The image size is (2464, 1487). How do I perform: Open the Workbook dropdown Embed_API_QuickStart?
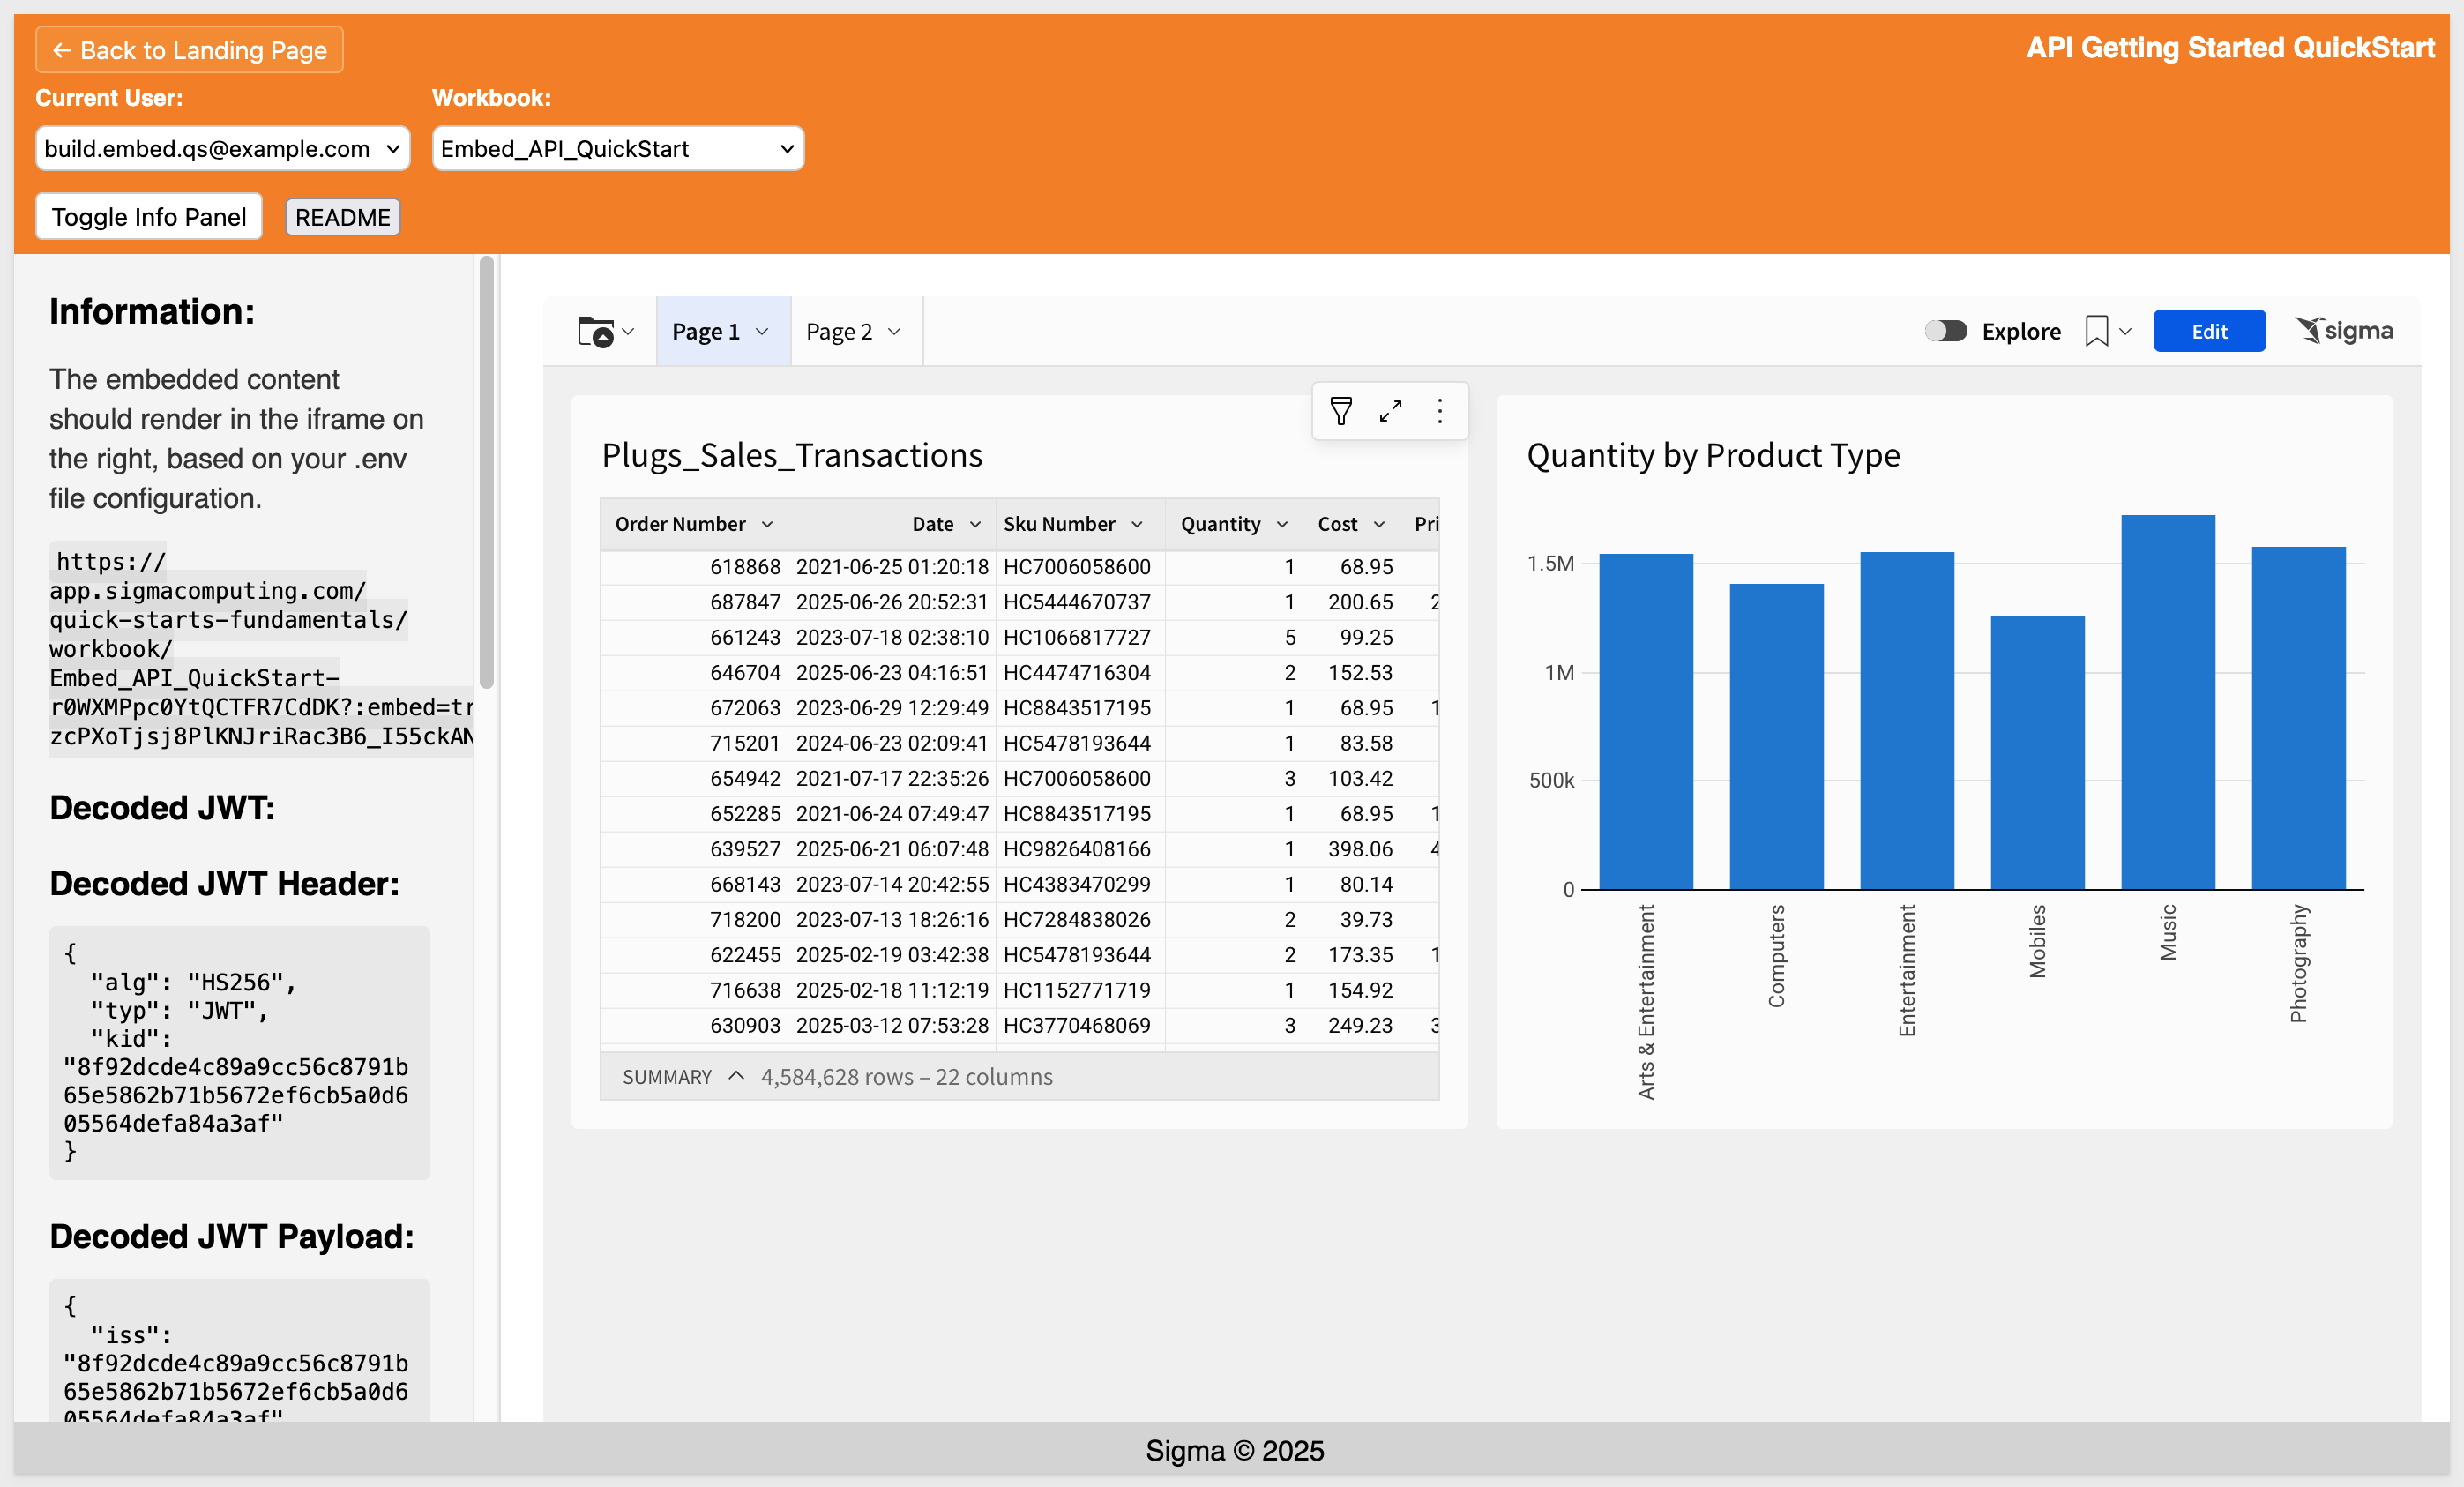[618, 149]
